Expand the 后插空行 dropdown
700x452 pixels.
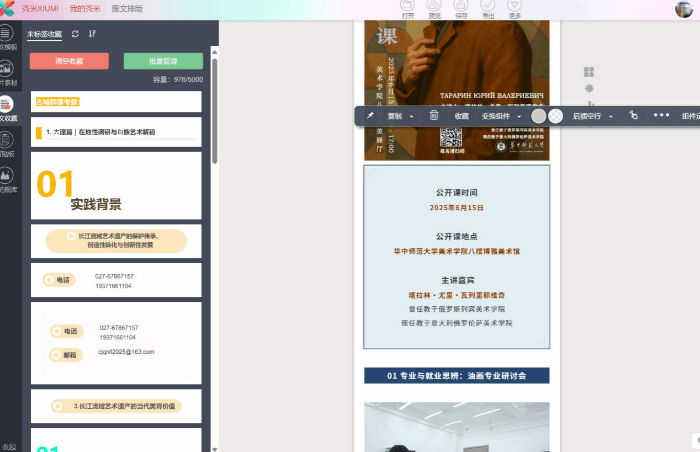click(611, 116)
